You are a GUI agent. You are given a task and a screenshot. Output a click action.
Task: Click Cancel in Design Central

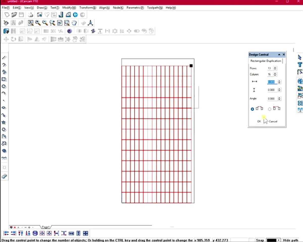tap(273, 121)
